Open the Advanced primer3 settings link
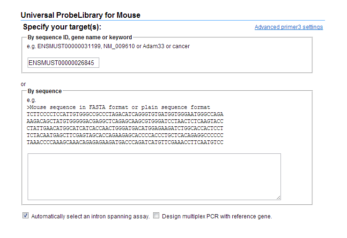The image size is (347, 238). (x=288, y=27)
